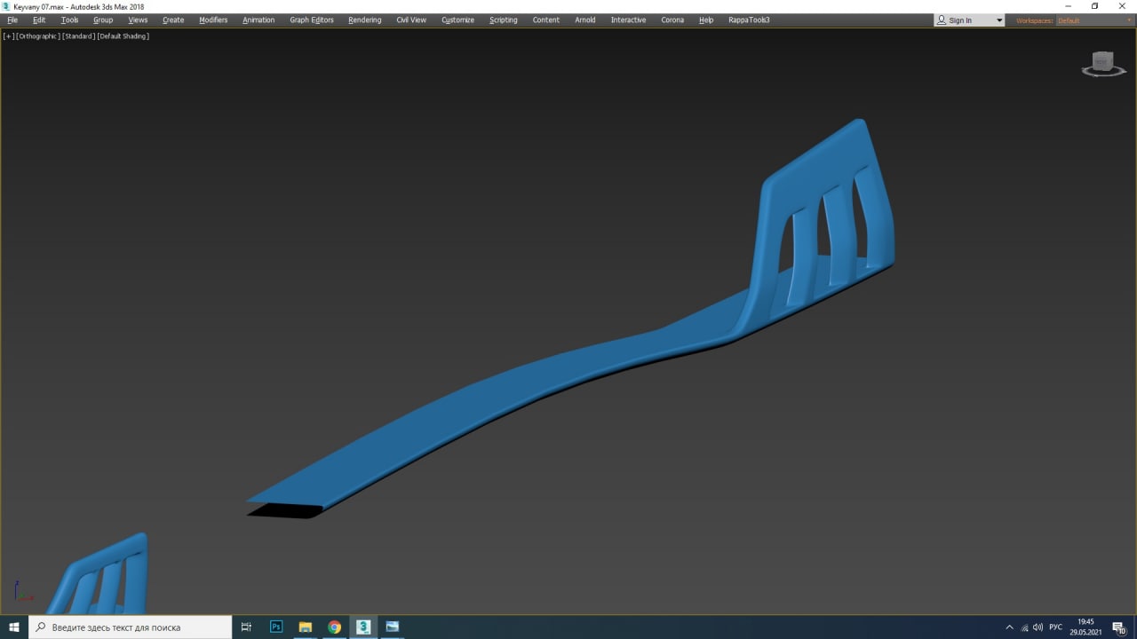Open the Windows notification center
This screenshot has width=1137, height=639.
pyautogui.click(x=1118, y=627)
